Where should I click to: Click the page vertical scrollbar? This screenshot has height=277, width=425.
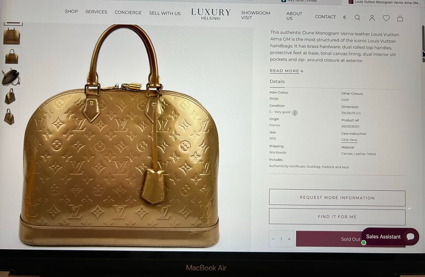[423, 44]
